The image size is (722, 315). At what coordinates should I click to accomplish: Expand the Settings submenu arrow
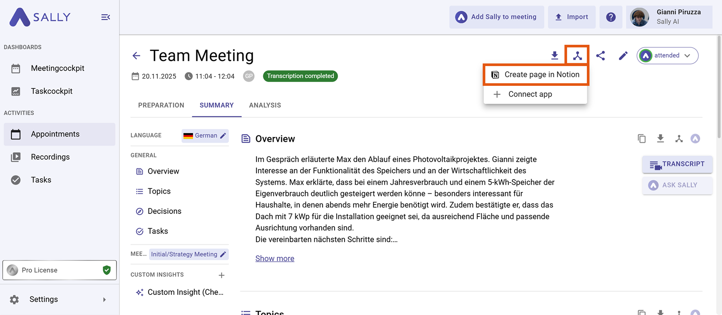coord(105,299)
